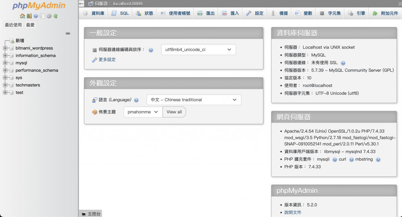Collapse navigation panel arrow button
The width and height of the screenshot is (402, 217).
(82, 4)
